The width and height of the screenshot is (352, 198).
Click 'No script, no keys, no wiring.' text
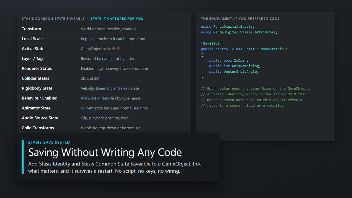click(x=148, y=171)
